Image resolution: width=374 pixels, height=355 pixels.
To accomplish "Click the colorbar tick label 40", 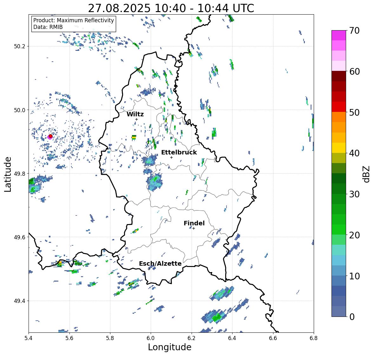I will [x=354, y=153].
